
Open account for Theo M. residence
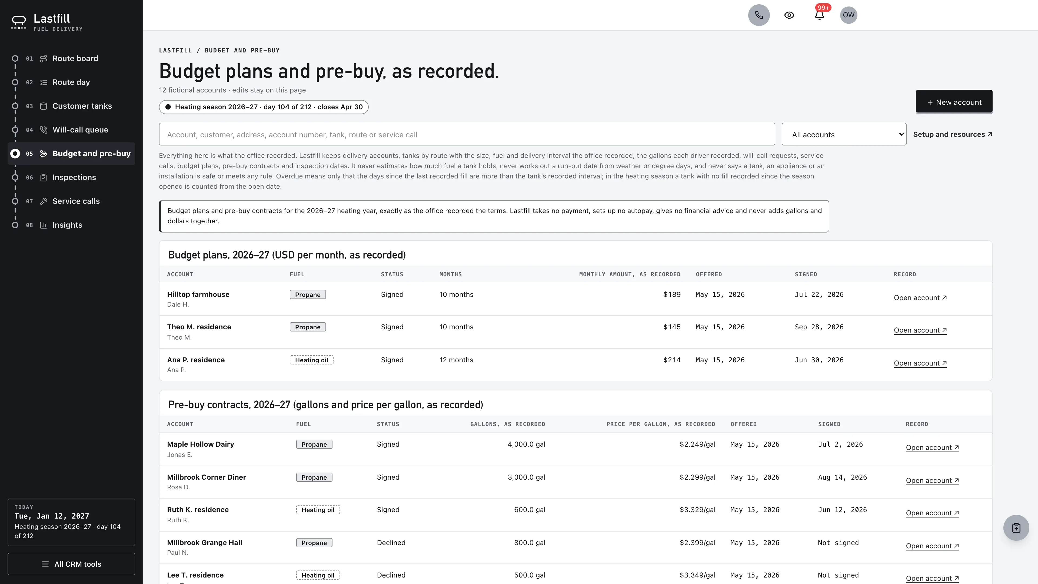920,330
